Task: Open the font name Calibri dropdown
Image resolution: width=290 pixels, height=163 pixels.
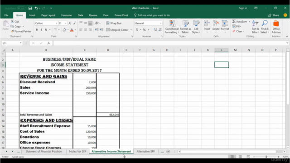Action: coord(56,23)
